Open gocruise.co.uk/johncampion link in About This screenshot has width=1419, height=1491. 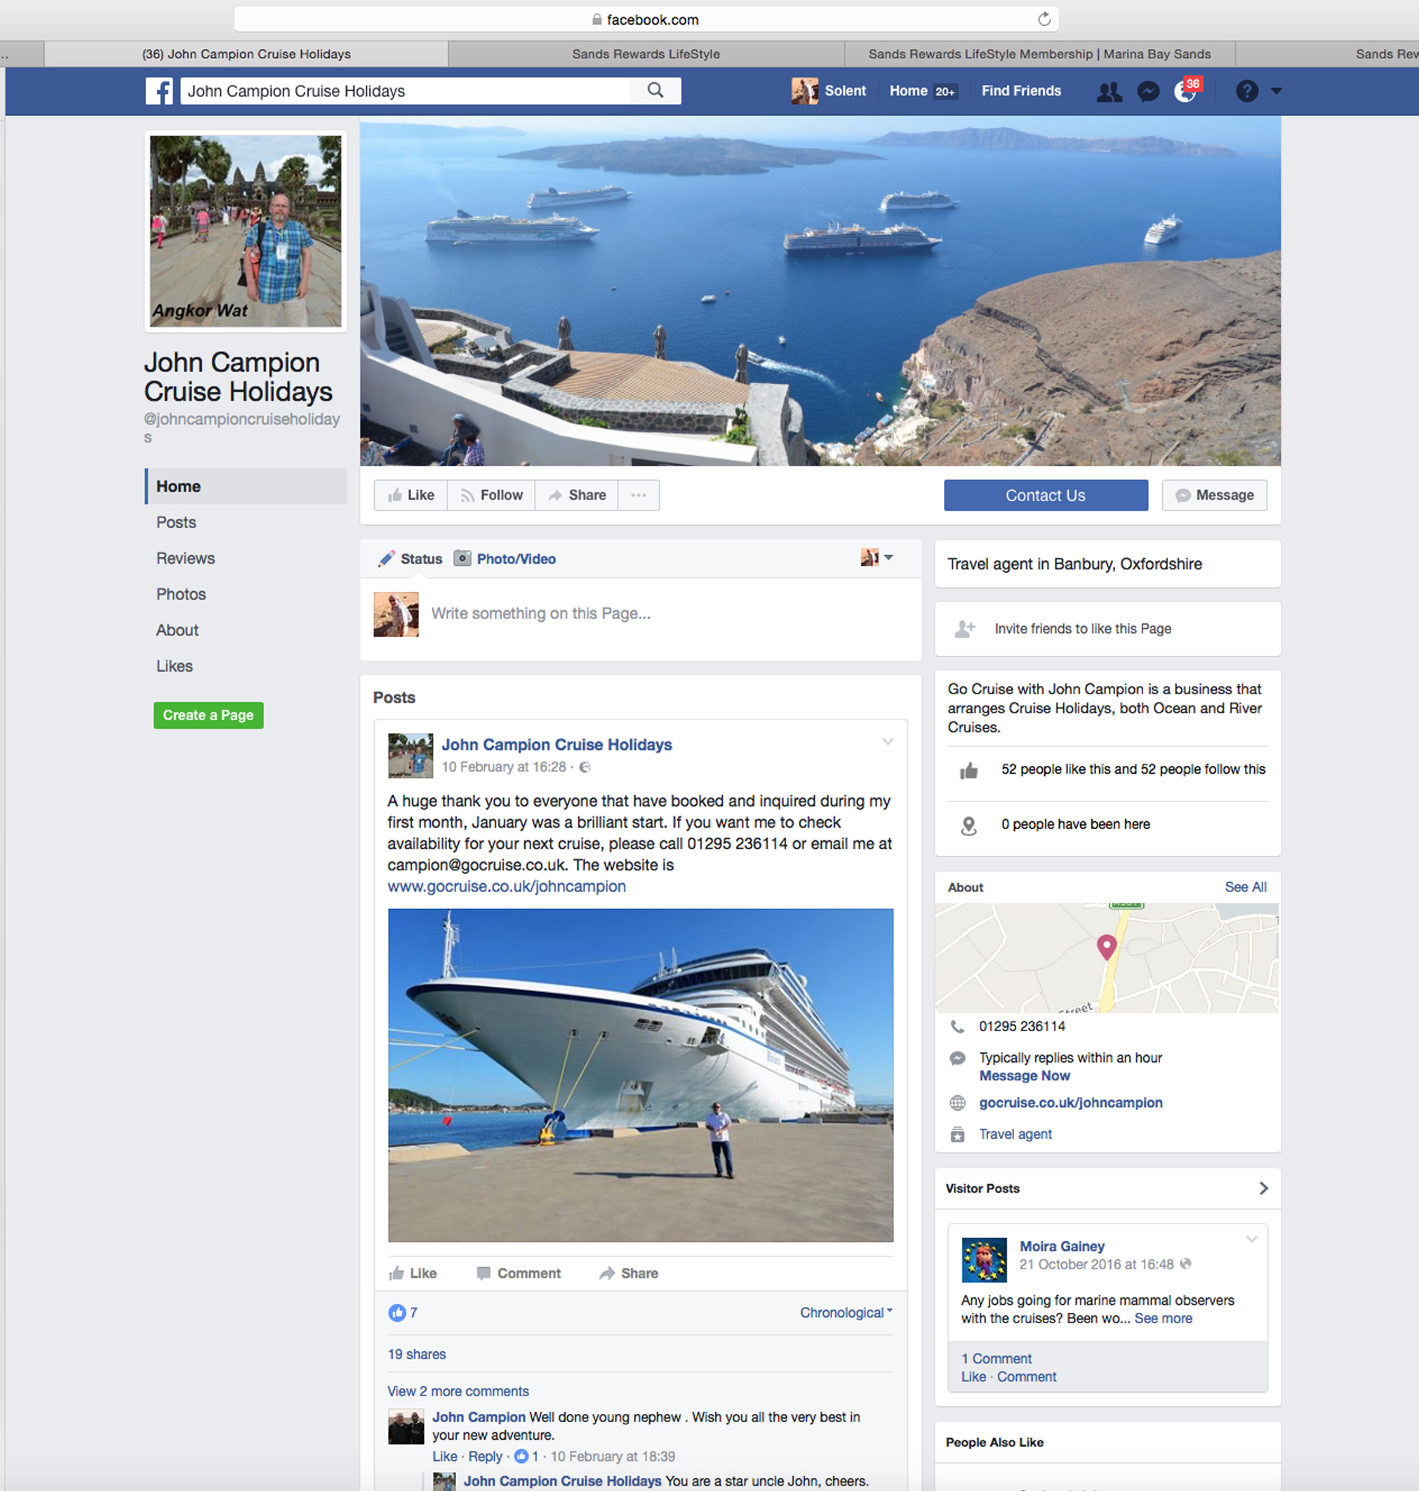tap(1070, 1103)
